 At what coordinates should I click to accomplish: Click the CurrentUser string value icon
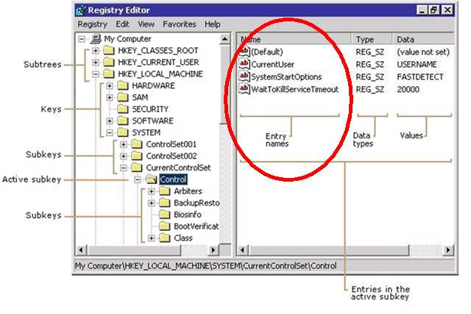244,64
